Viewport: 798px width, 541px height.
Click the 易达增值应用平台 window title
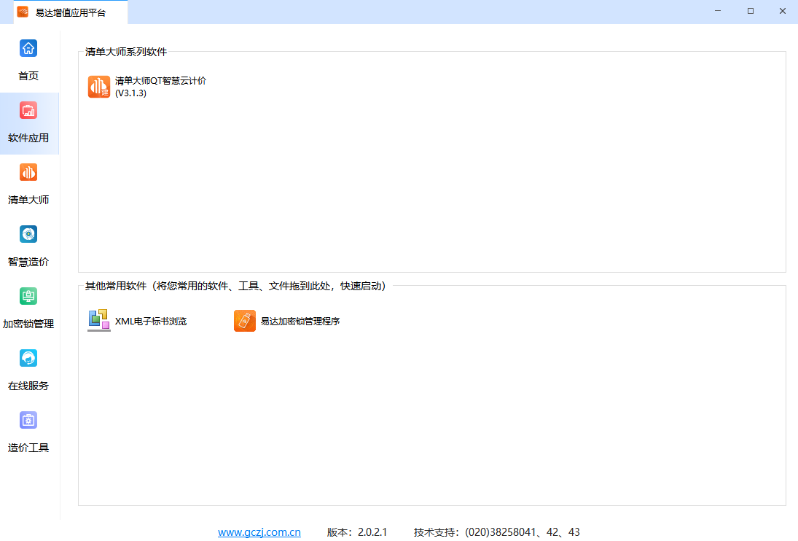pos(71,12)
